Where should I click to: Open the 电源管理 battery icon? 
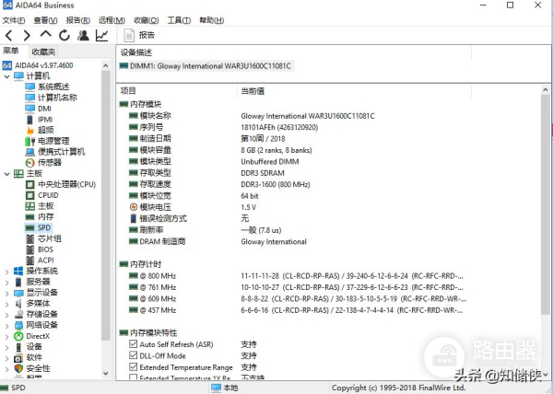pos(30,141)
